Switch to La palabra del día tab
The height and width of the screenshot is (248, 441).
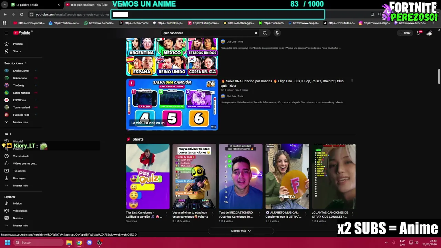click(x=34, y=5)
